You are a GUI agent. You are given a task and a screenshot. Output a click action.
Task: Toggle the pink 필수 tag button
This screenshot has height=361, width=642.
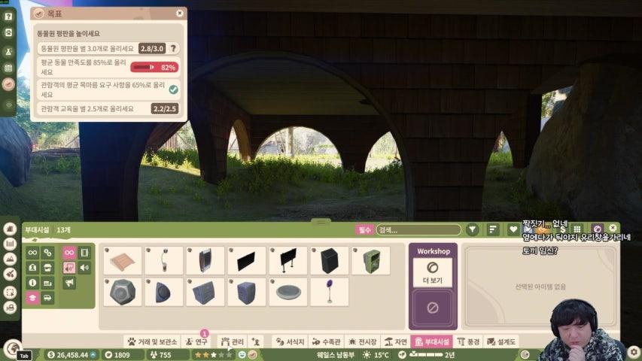364,230
